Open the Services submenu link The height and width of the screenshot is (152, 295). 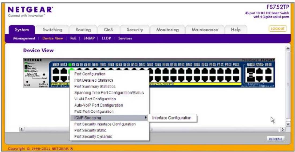click(x=125, y=38)
